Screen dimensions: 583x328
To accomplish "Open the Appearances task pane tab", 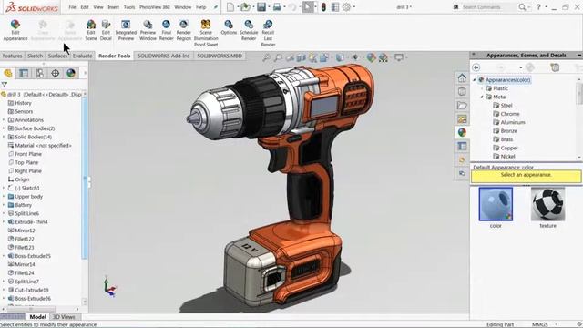I will point(462,132).
